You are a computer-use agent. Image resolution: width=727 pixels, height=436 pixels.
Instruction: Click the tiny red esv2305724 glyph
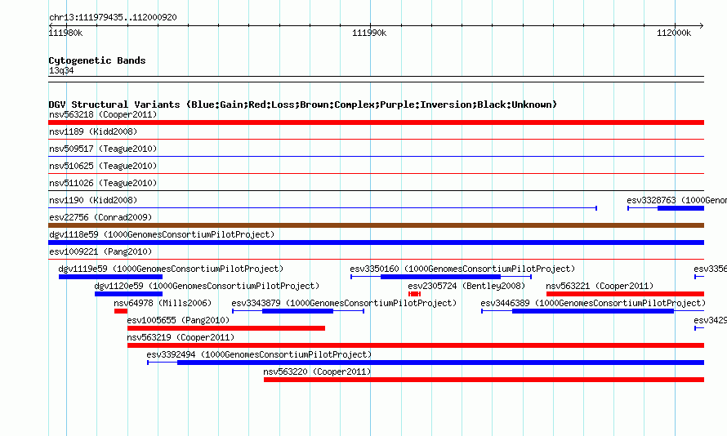tap(414, 294)
